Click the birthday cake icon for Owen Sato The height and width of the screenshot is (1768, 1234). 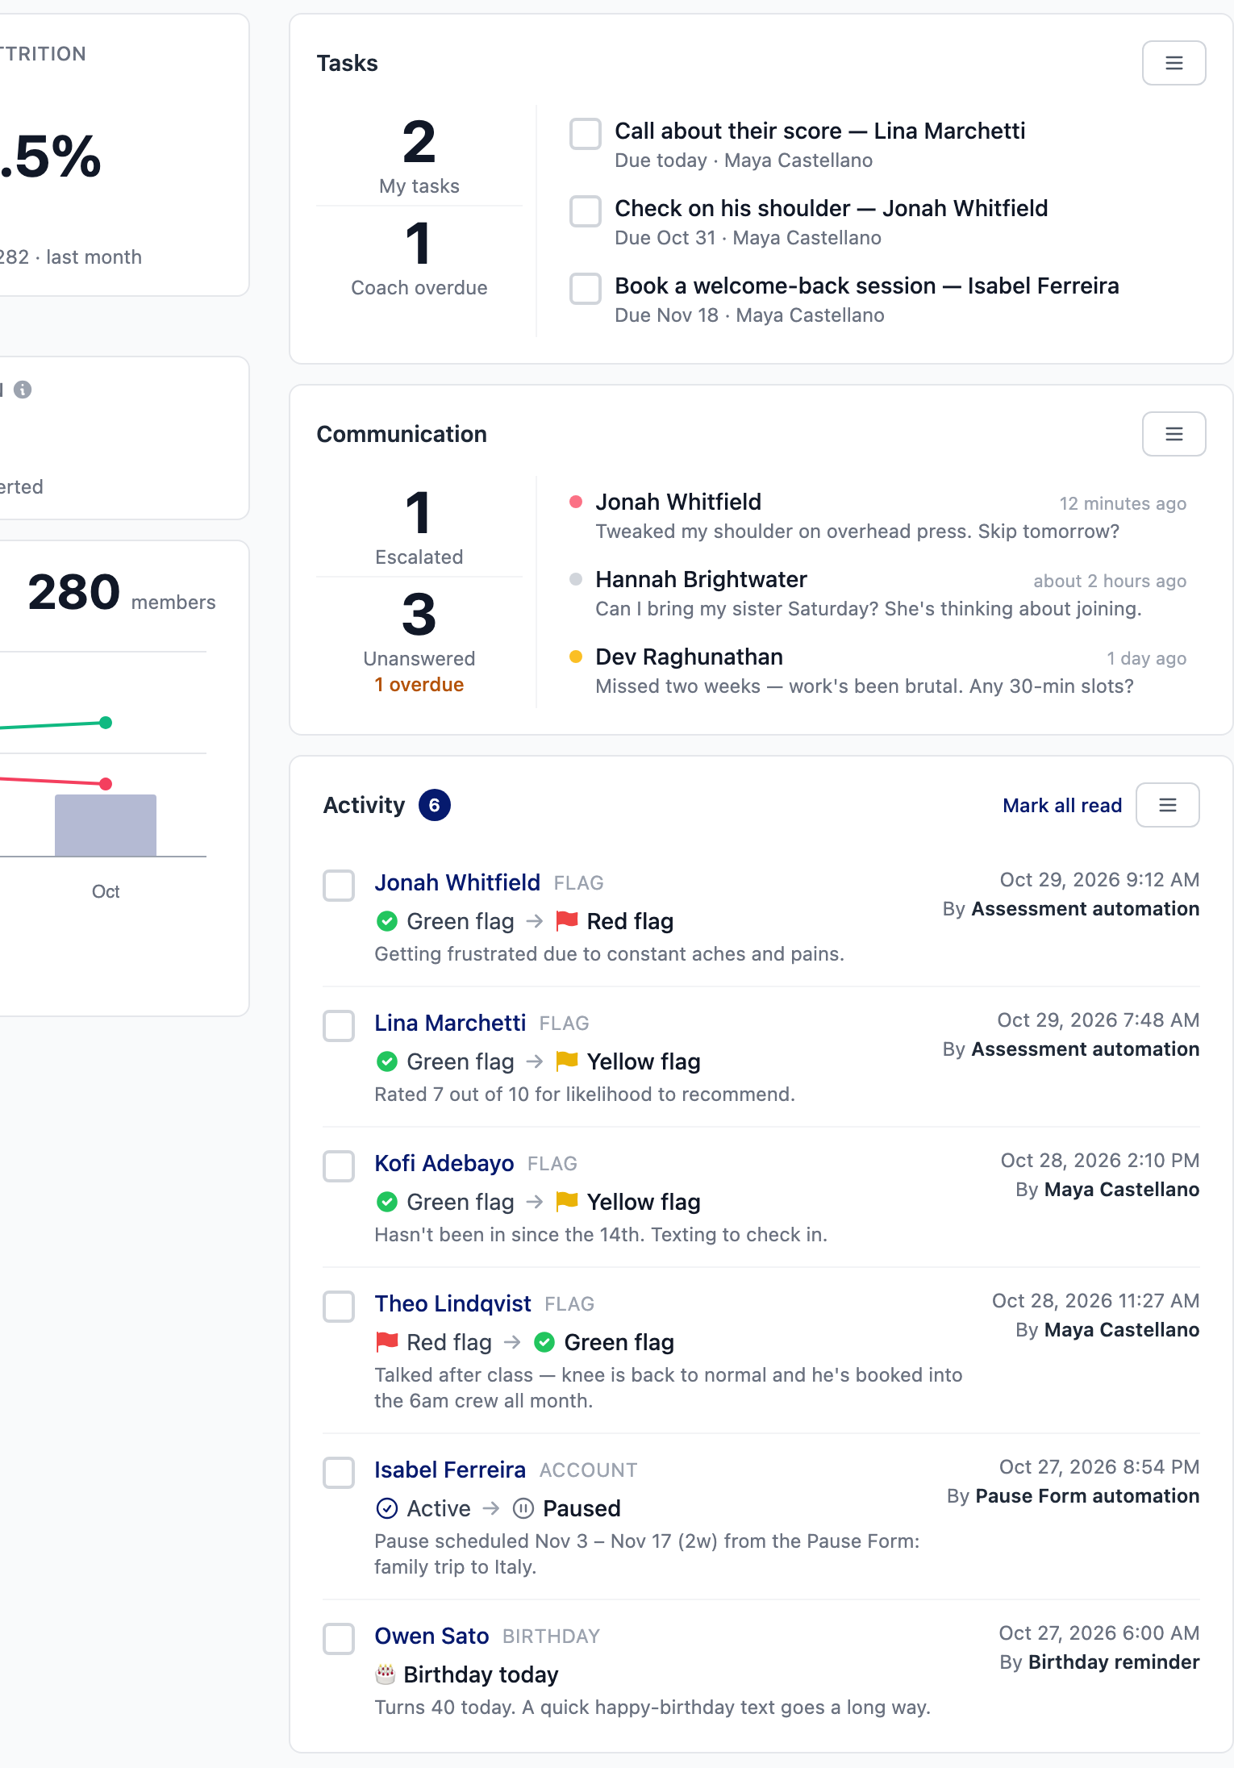click(386, 1674)
